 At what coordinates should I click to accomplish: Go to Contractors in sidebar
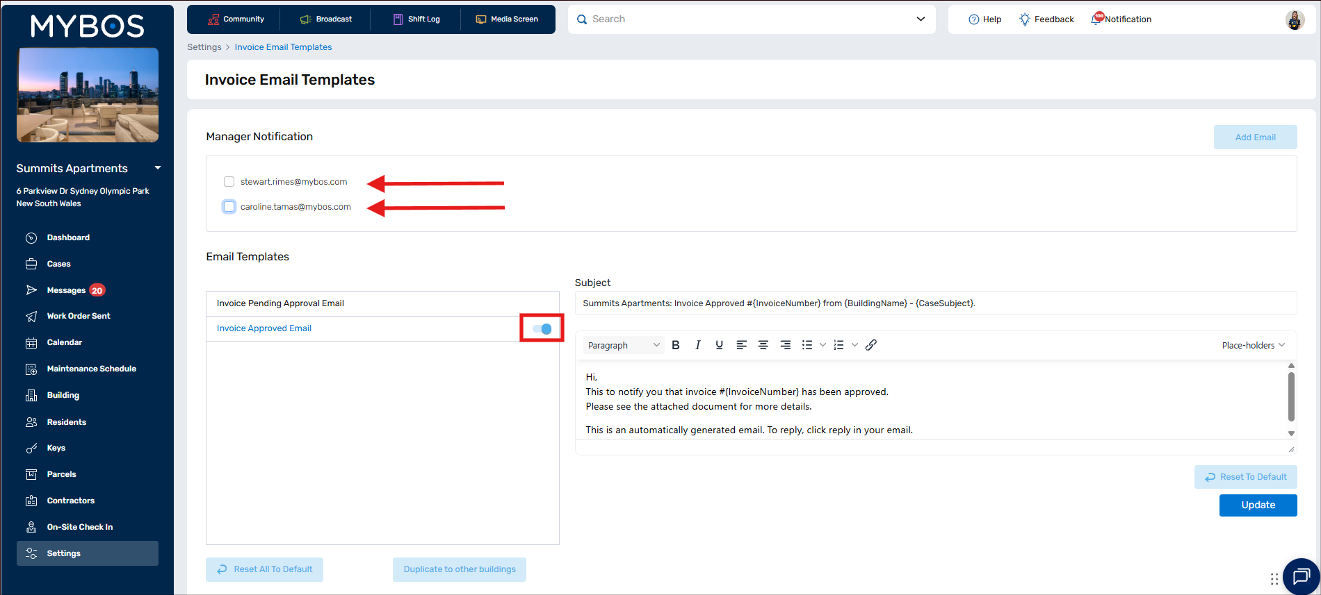(x=70, y=501)
